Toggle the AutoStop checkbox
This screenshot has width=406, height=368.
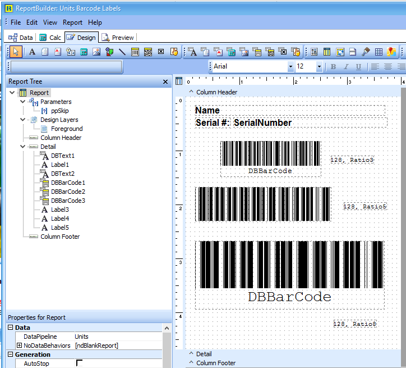[x=79, y=363]
